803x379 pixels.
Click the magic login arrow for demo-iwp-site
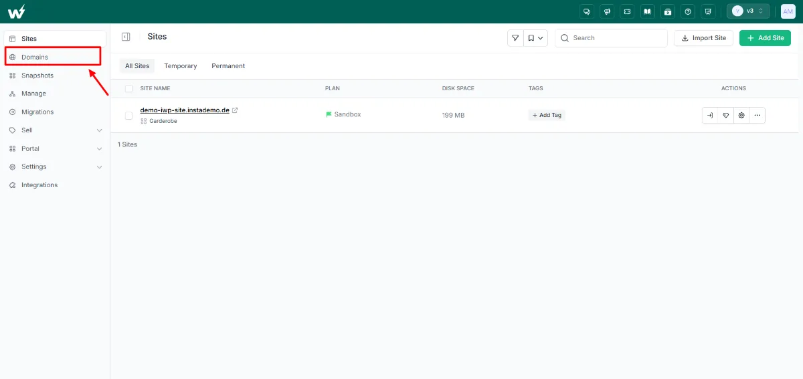710,115
